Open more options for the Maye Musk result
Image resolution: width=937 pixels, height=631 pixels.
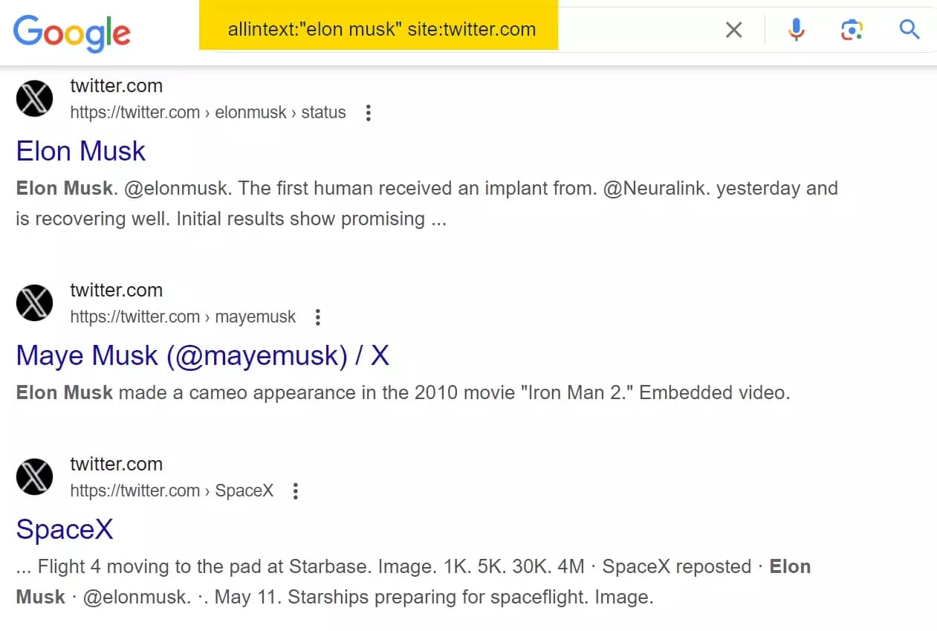click(317, 317)
